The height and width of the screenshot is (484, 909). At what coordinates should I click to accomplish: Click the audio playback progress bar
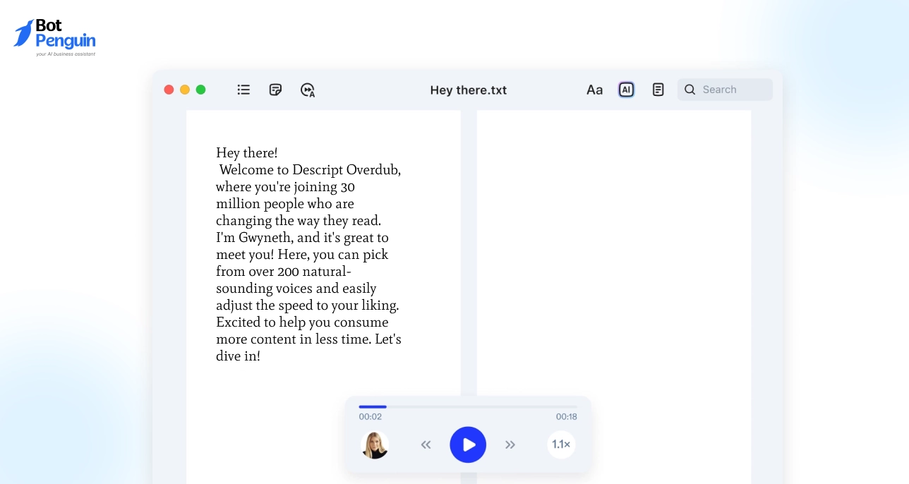tap(467, 406)
